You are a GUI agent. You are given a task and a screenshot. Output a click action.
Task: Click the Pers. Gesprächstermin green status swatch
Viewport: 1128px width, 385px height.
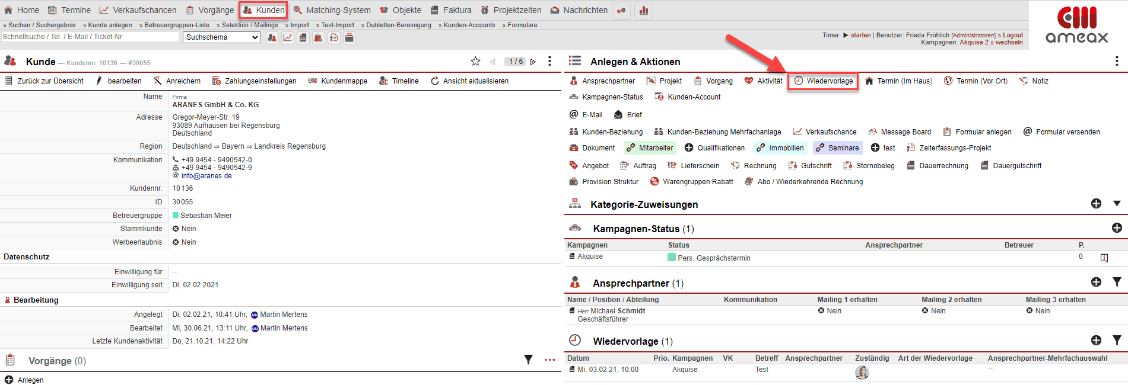(x=672, y=258)
